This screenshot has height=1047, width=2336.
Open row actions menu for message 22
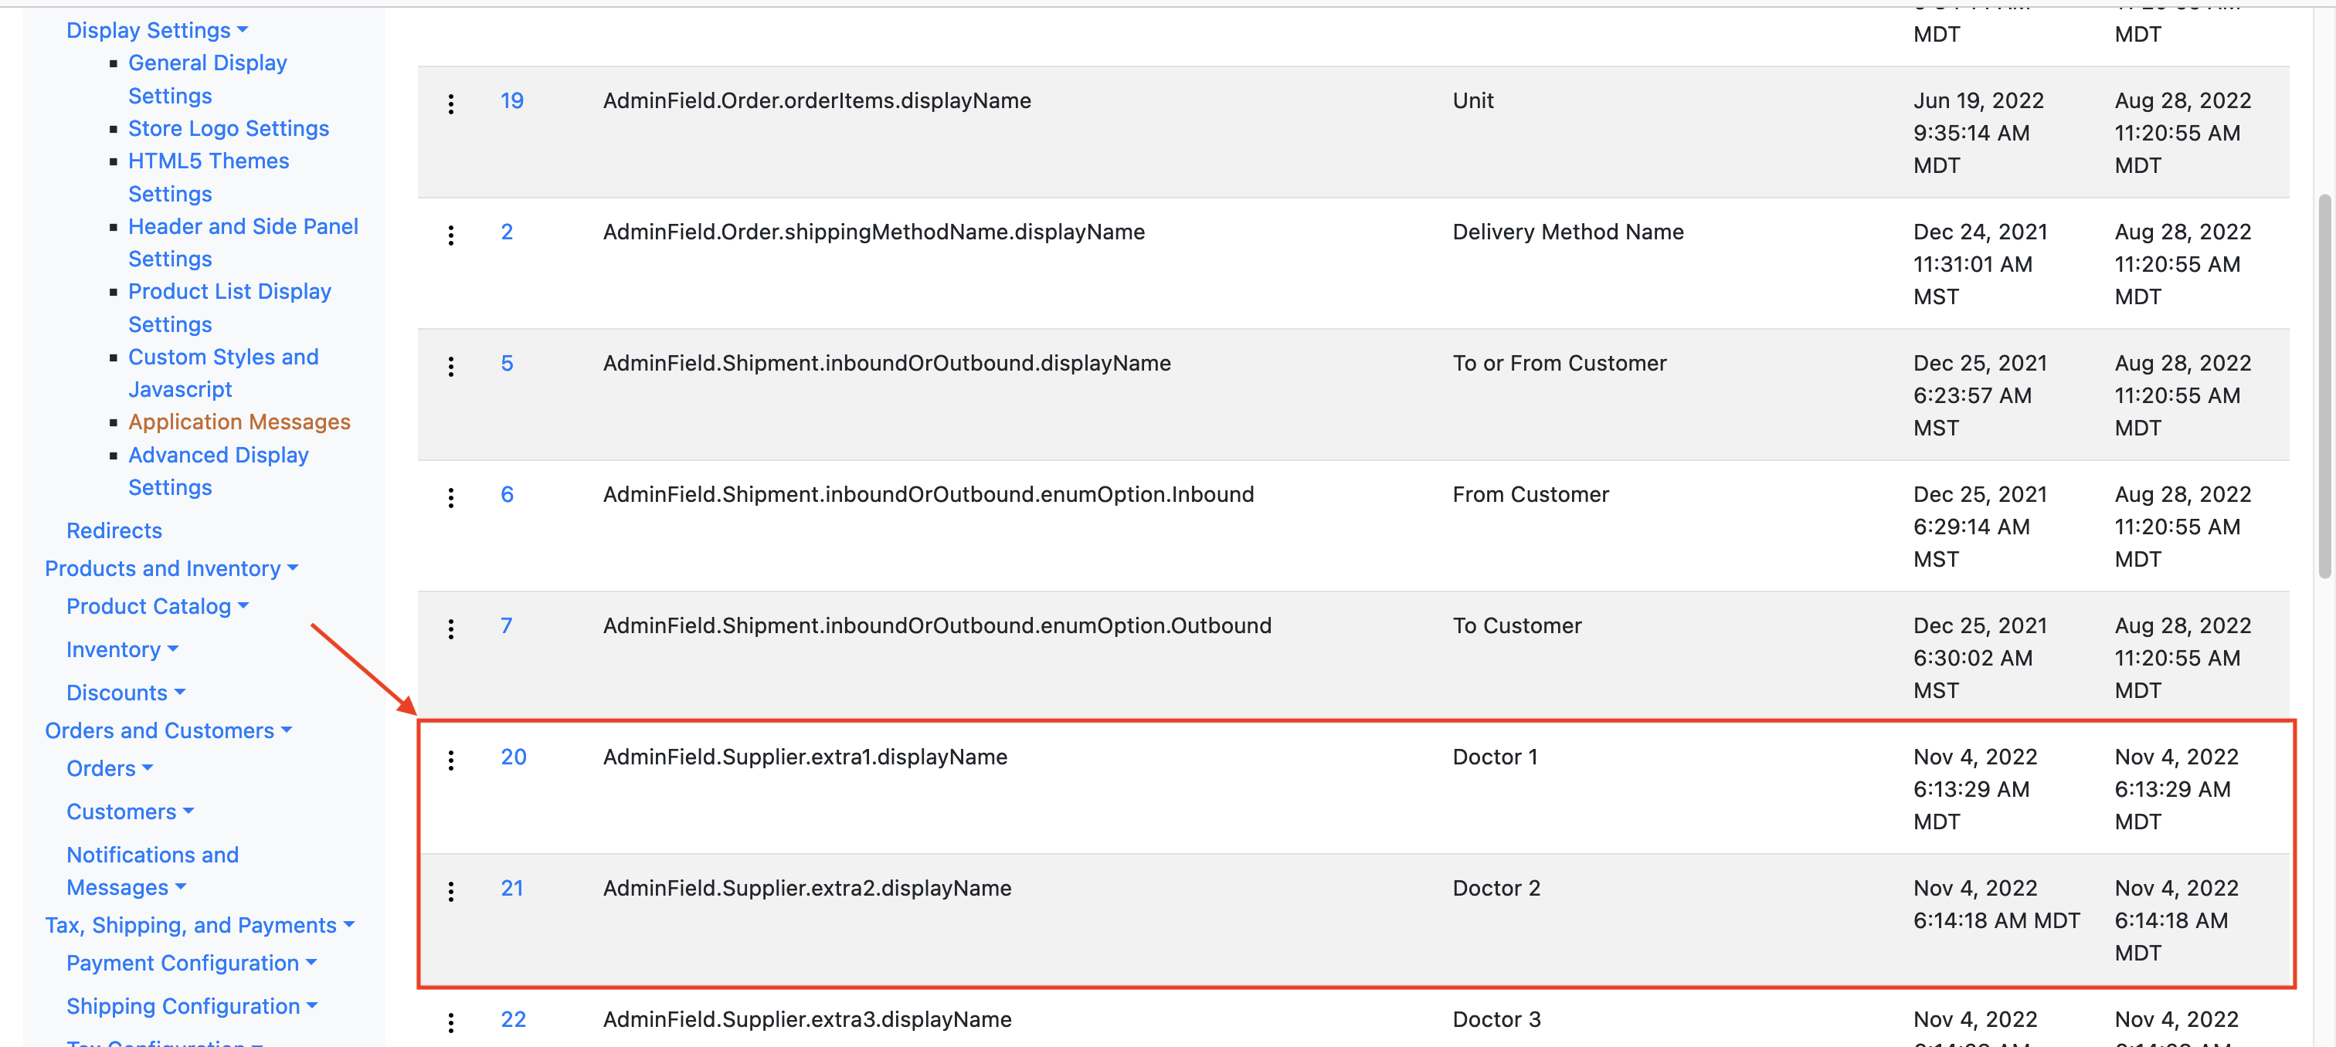tap(450, 1023)
